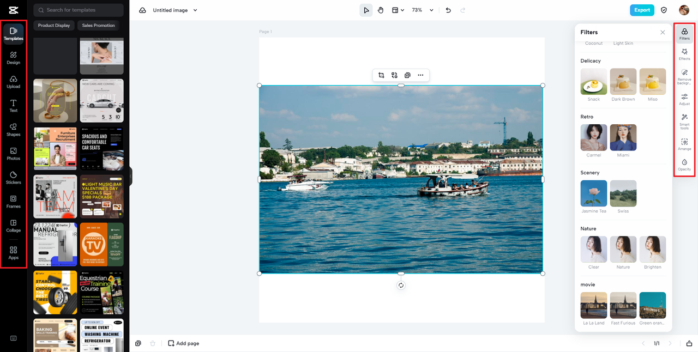Apply the Snack filter
This screenshot has height=352, width=698.
(594, 82)
